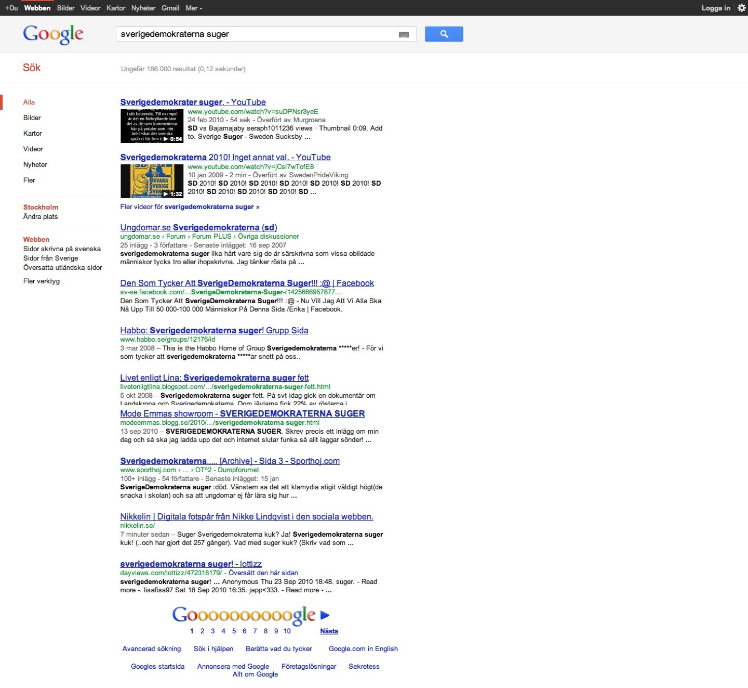The height and width of the screenshot is (688, 748).
Task: Open Sekretess link
Action: point(364,666)
